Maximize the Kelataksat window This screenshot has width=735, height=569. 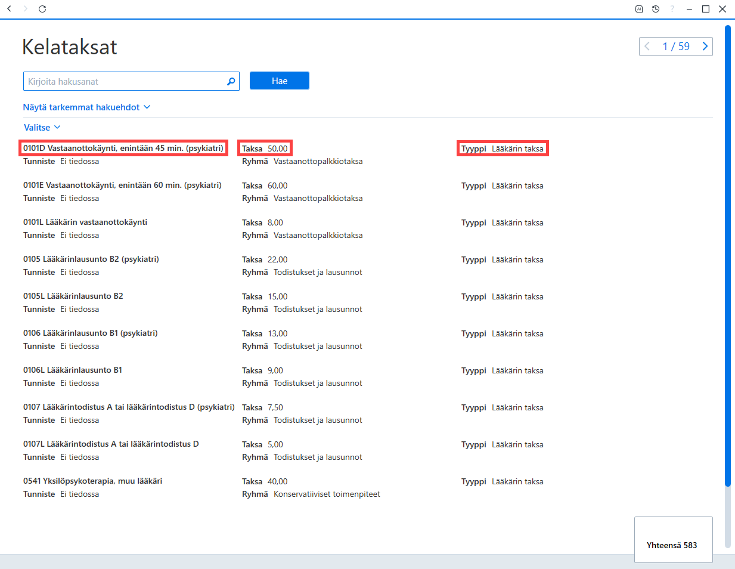point(706,9)
